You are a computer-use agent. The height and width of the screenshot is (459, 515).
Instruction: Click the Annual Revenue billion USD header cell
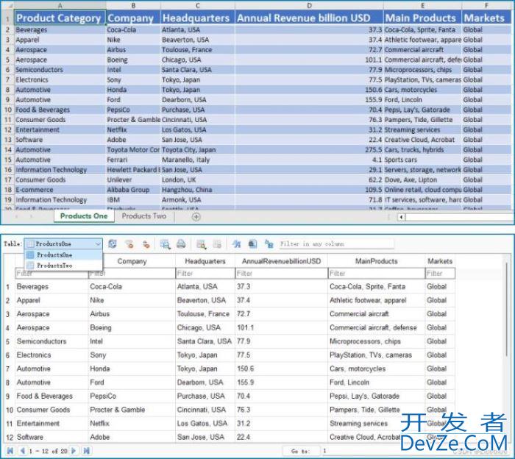tap(309, 18)
